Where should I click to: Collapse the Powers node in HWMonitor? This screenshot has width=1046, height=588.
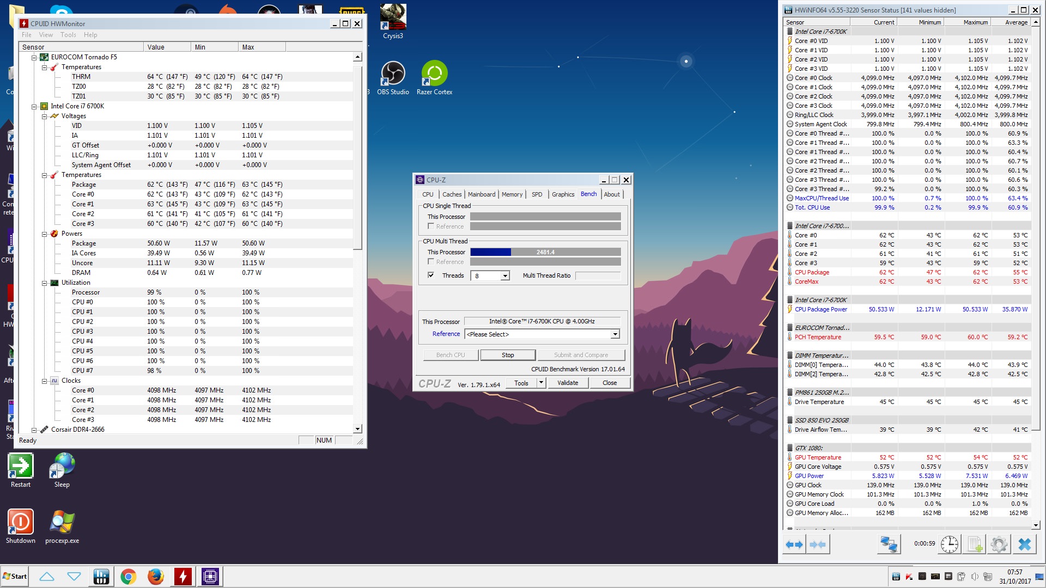pyautogui.click(x=44, y=234)
